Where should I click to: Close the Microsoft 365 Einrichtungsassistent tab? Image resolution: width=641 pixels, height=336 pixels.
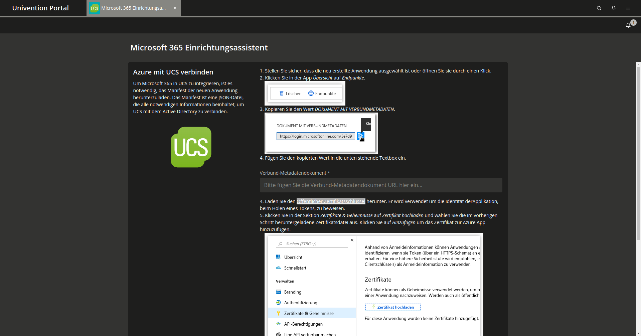click(175, 8)
